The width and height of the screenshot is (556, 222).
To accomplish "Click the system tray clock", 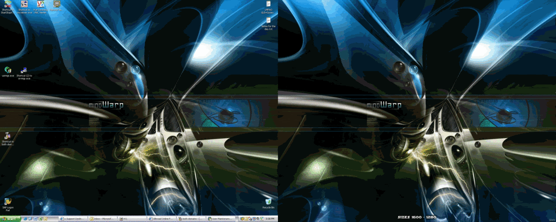I will [x=269, y=219].
